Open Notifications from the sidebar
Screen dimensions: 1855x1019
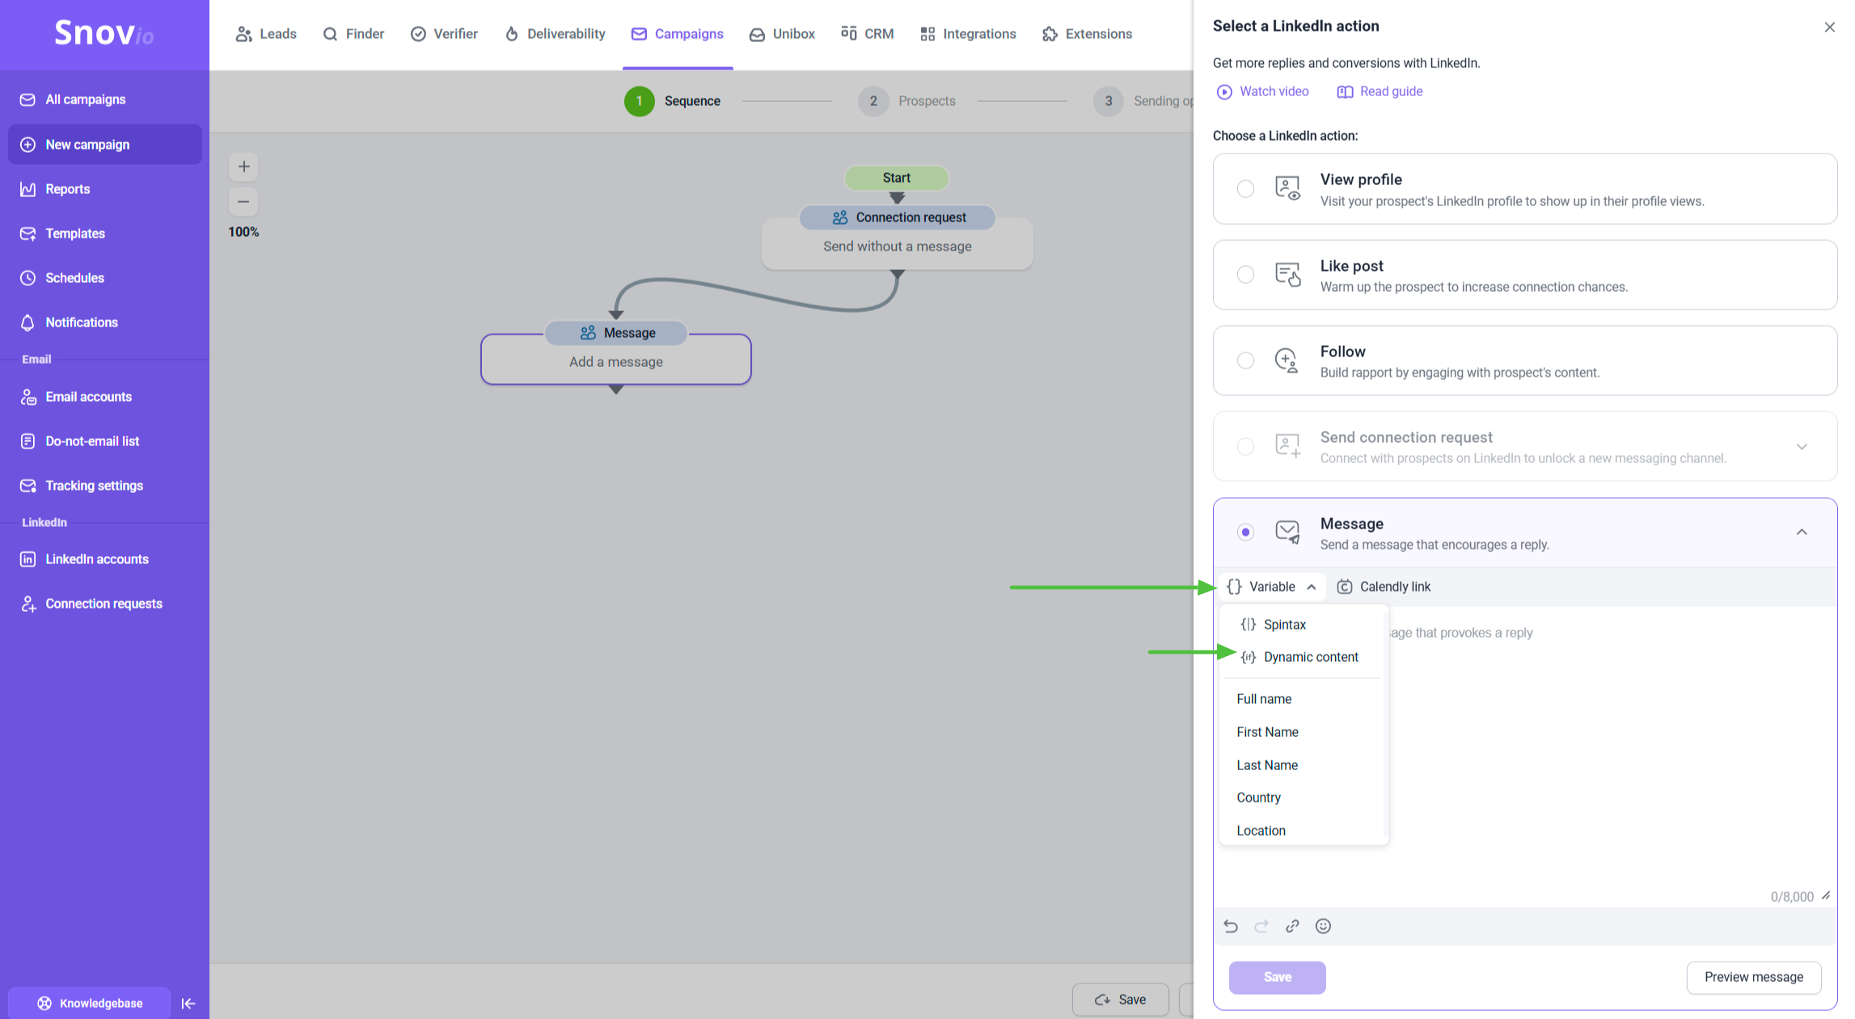point(105,322)
